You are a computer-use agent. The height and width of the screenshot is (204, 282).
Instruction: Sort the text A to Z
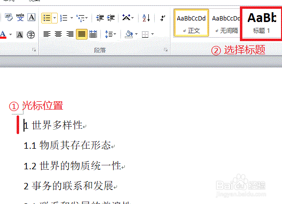[146, 18]
